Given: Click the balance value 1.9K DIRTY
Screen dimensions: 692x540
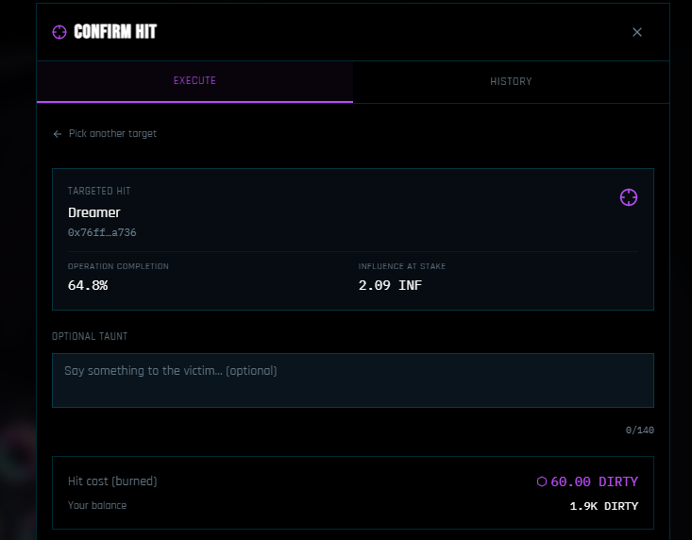Looking at the screenshot, I should pyautogui.click(x=604, y=506).
